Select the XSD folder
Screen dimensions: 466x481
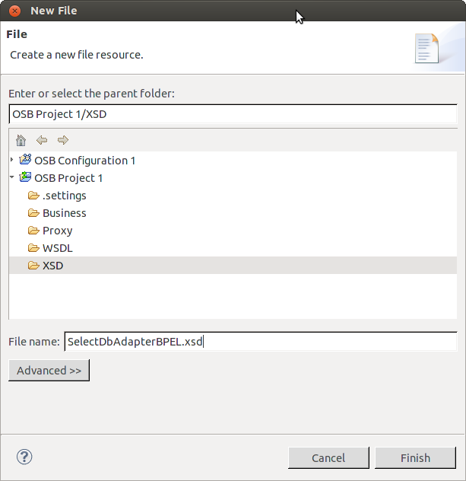(52, 266)
